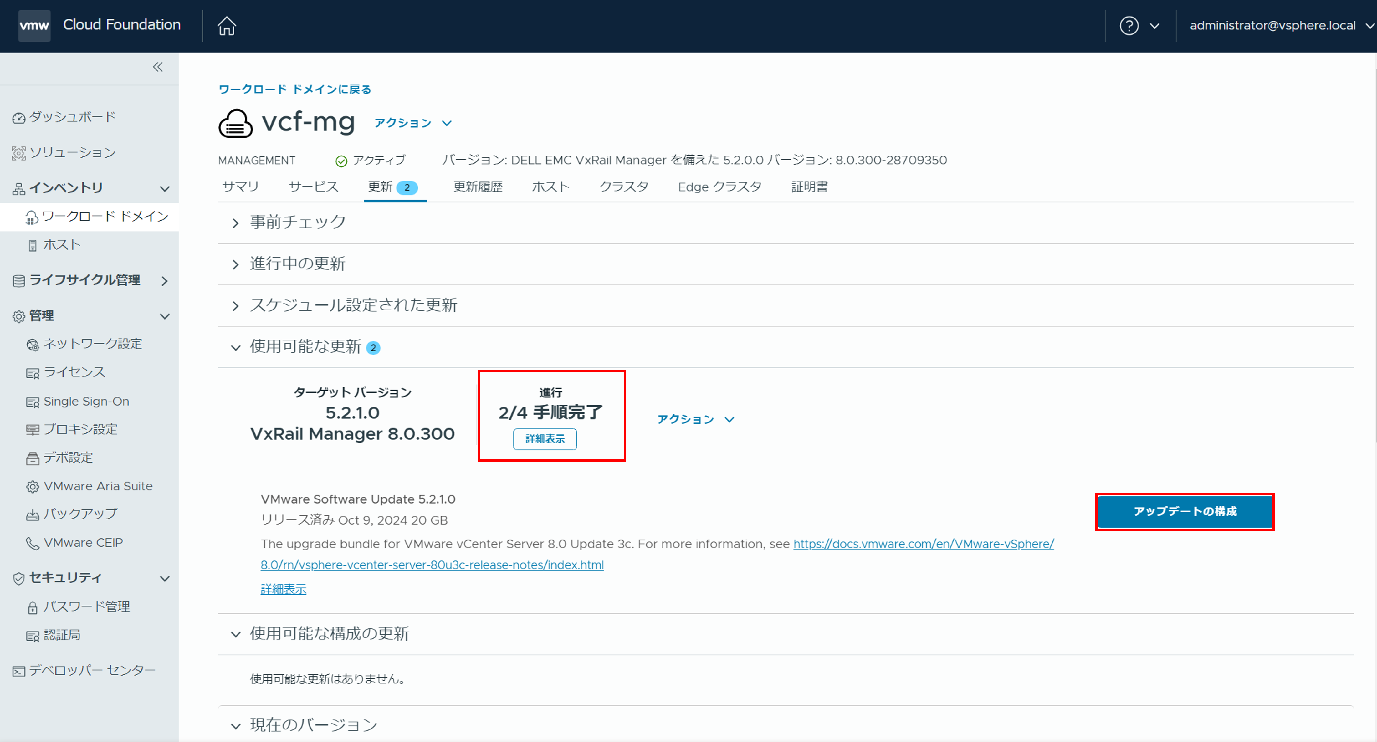Image resolution: width=1377 pixels, height=742 pixels.
Task: Click the セキュリティ shield icon
Action: tap(19, 578)
